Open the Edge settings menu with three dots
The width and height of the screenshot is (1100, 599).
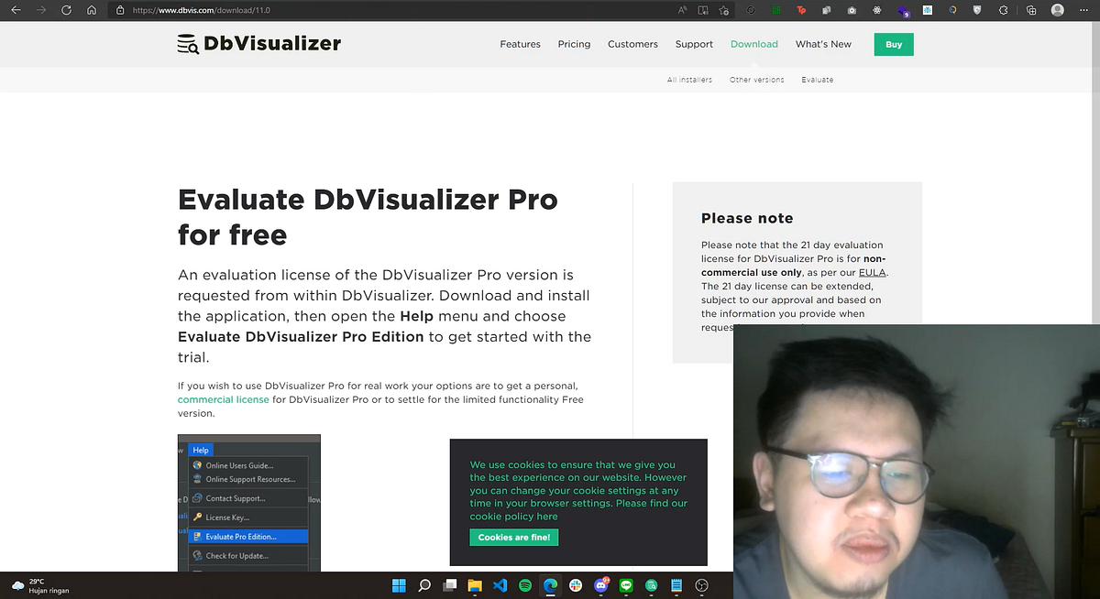1083,10
